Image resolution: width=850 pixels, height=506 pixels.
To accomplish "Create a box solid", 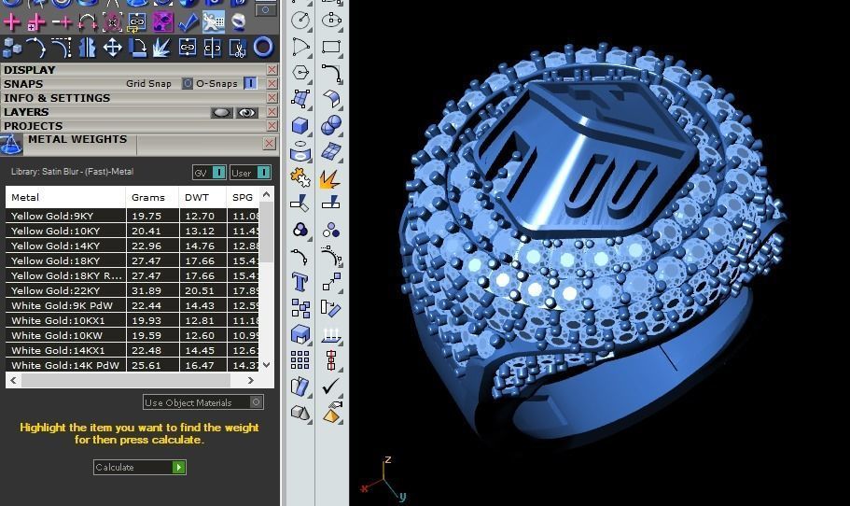I will [x=300, y=126].
